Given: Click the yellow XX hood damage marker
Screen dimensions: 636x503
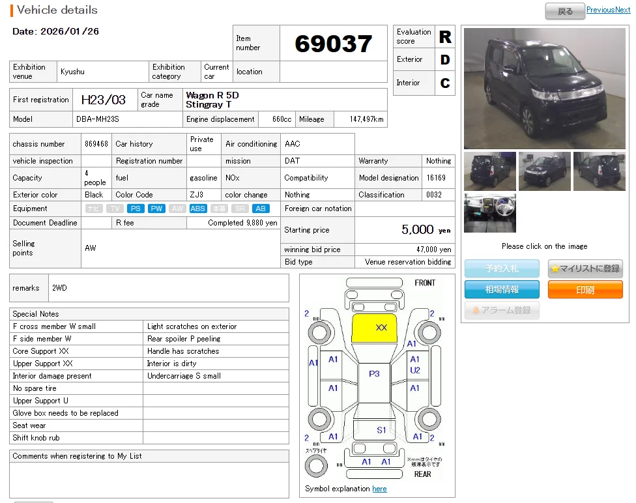Looking at the screenshot, I should (381, 327).
